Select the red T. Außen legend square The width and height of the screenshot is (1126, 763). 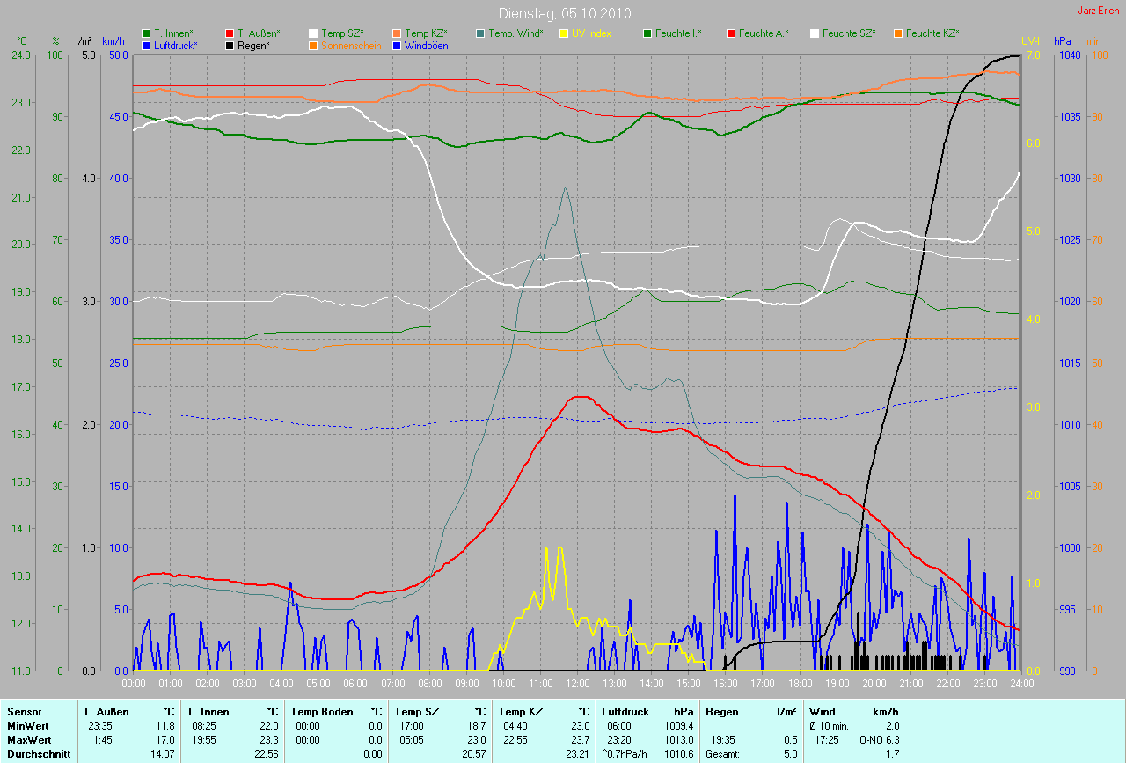pyautogui.click(x=230, y=33)
